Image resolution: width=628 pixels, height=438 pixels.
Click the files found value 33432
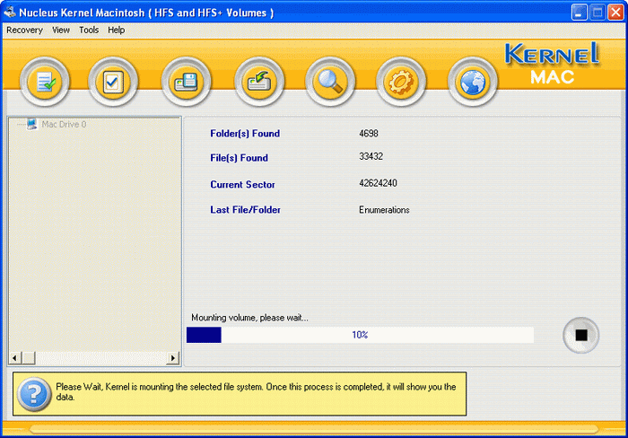[371, 156]
